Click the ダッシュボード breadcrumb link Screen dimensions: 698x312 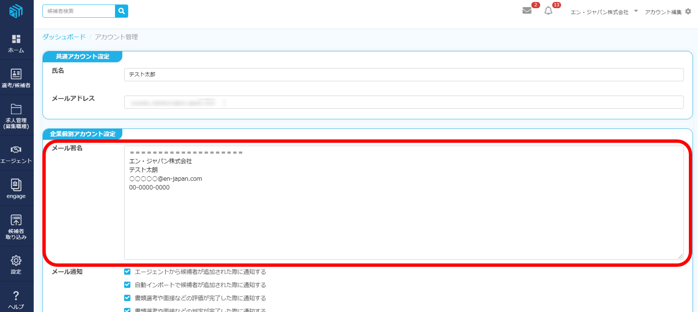click(x=64, y=37)
